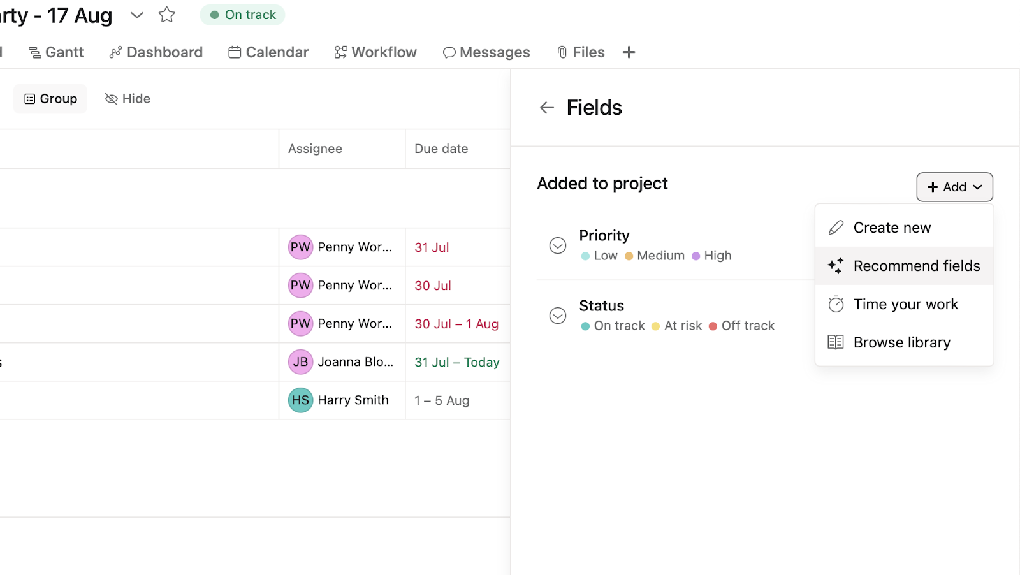Click the 30 Jul – 1 Aug due date

click(456, 324)
